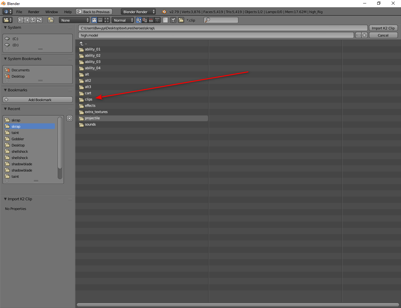Collapse the Bookmarks panel
This screenshot has width=401, height=308.
[x=5, y=90]
